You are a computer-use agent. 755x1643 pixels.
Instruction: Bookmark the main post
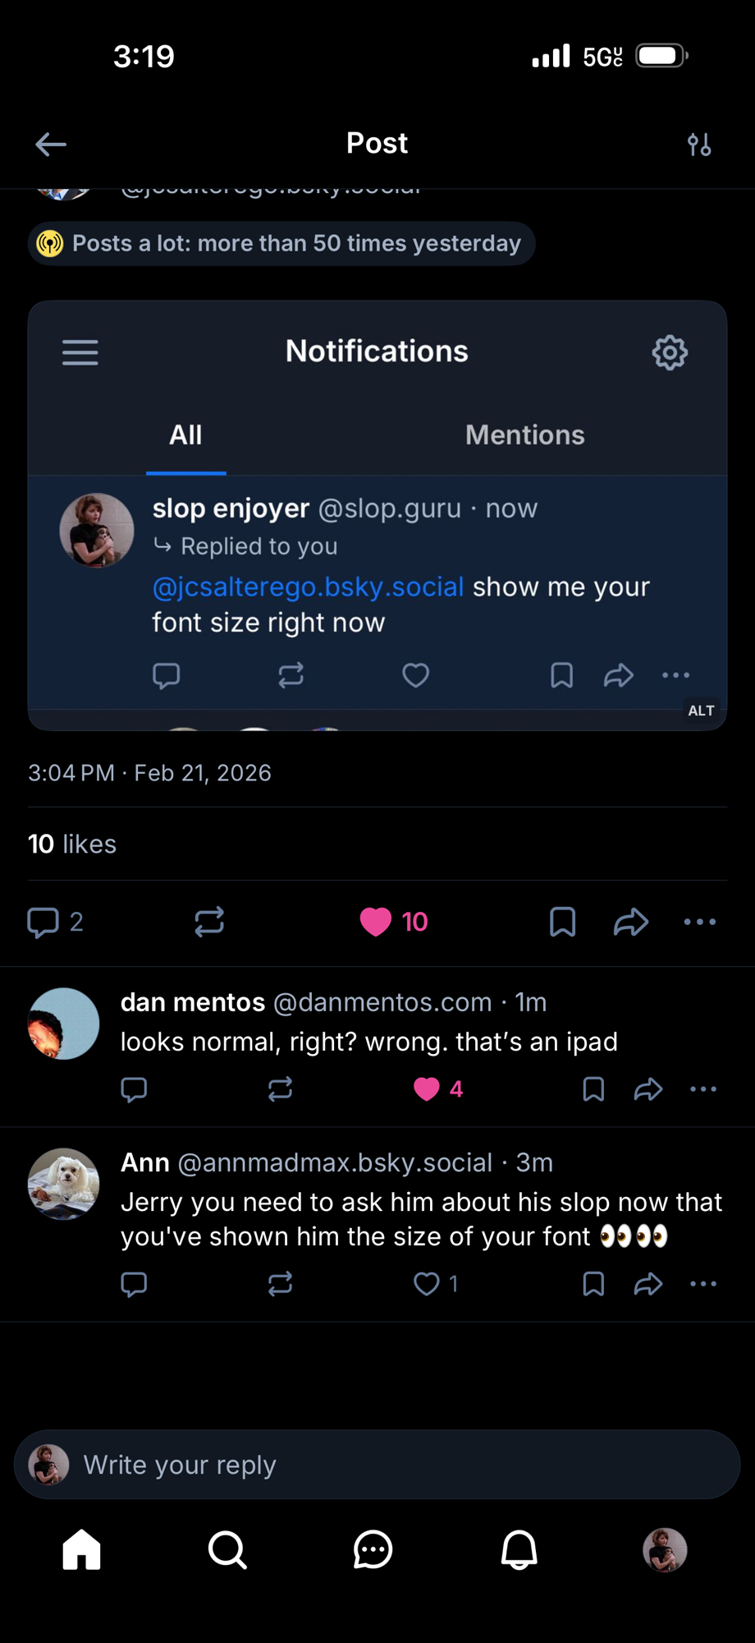[x=562, y=922]
